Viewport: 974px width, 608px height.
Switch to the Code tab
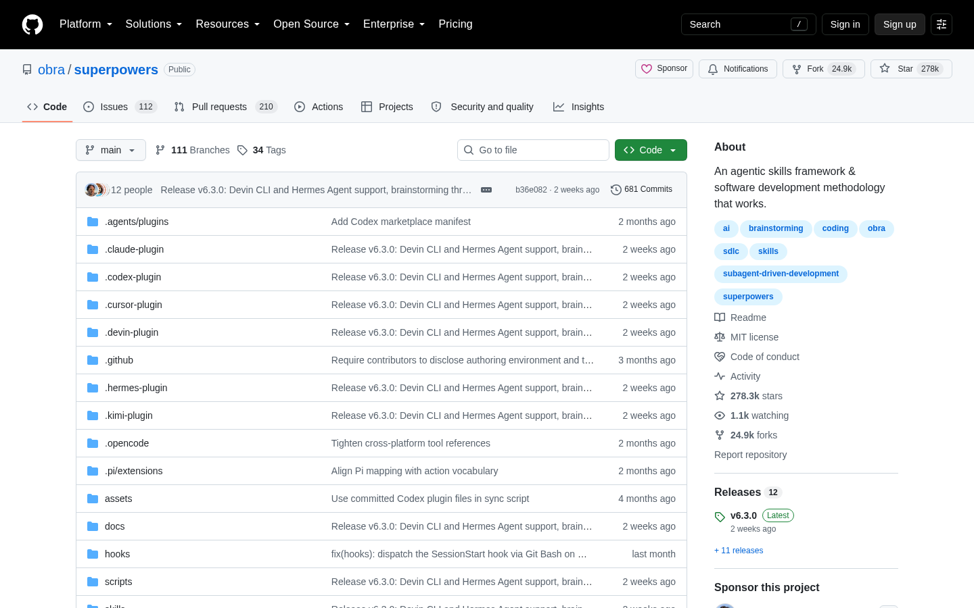47,107
